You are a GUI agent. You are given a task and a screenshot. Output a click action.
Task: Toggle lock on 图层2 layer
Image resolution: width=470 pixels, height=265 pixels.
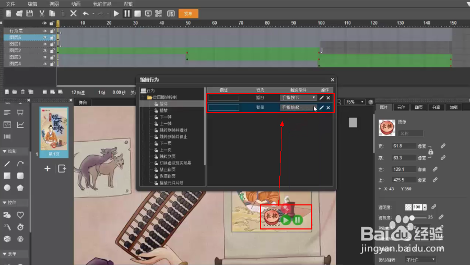(52, 51)
